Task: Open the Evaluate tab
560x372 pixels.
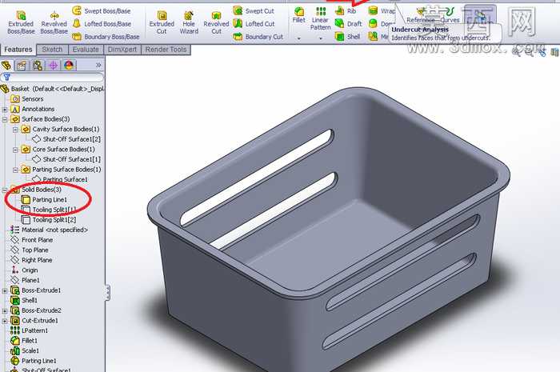Action: 86,50
